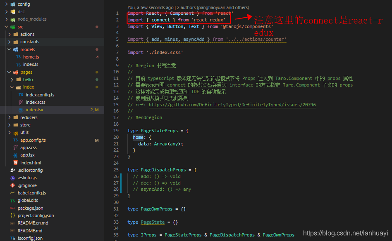This screenshot has width=392, height=241.
Task: Click the Sass icon beside app.scss
Action: (15, 147)
